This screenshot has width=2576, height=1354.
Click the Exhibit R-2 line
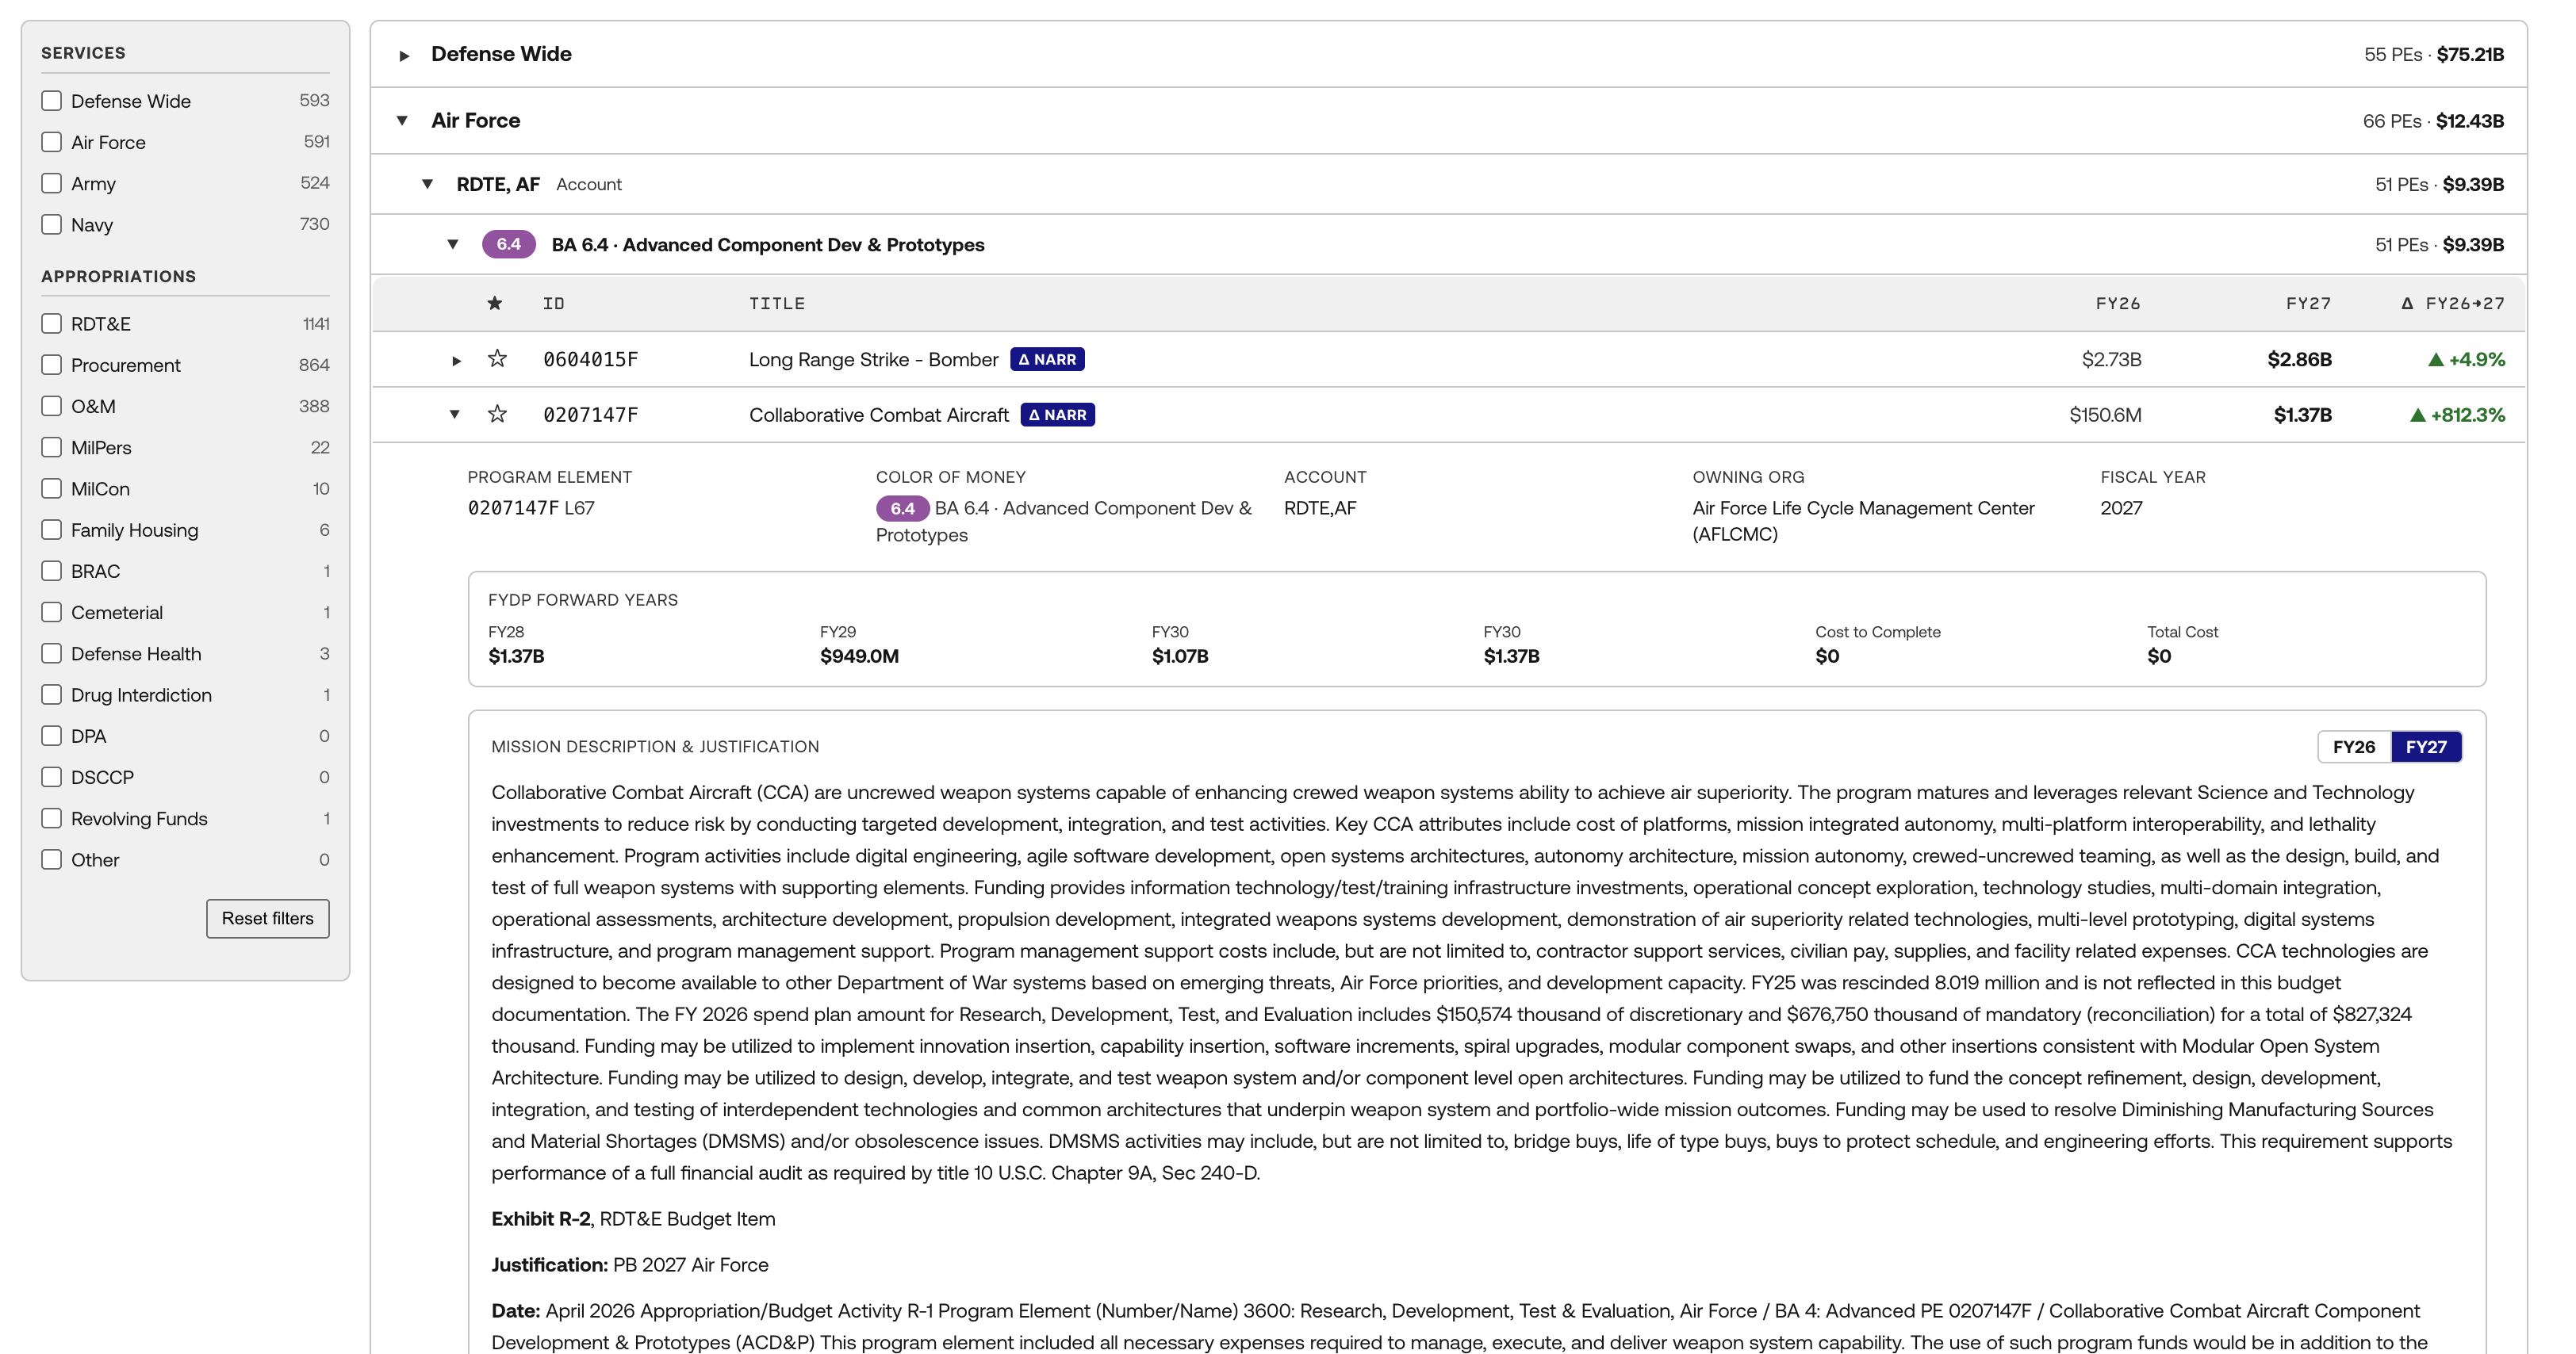coord(633,1219)
